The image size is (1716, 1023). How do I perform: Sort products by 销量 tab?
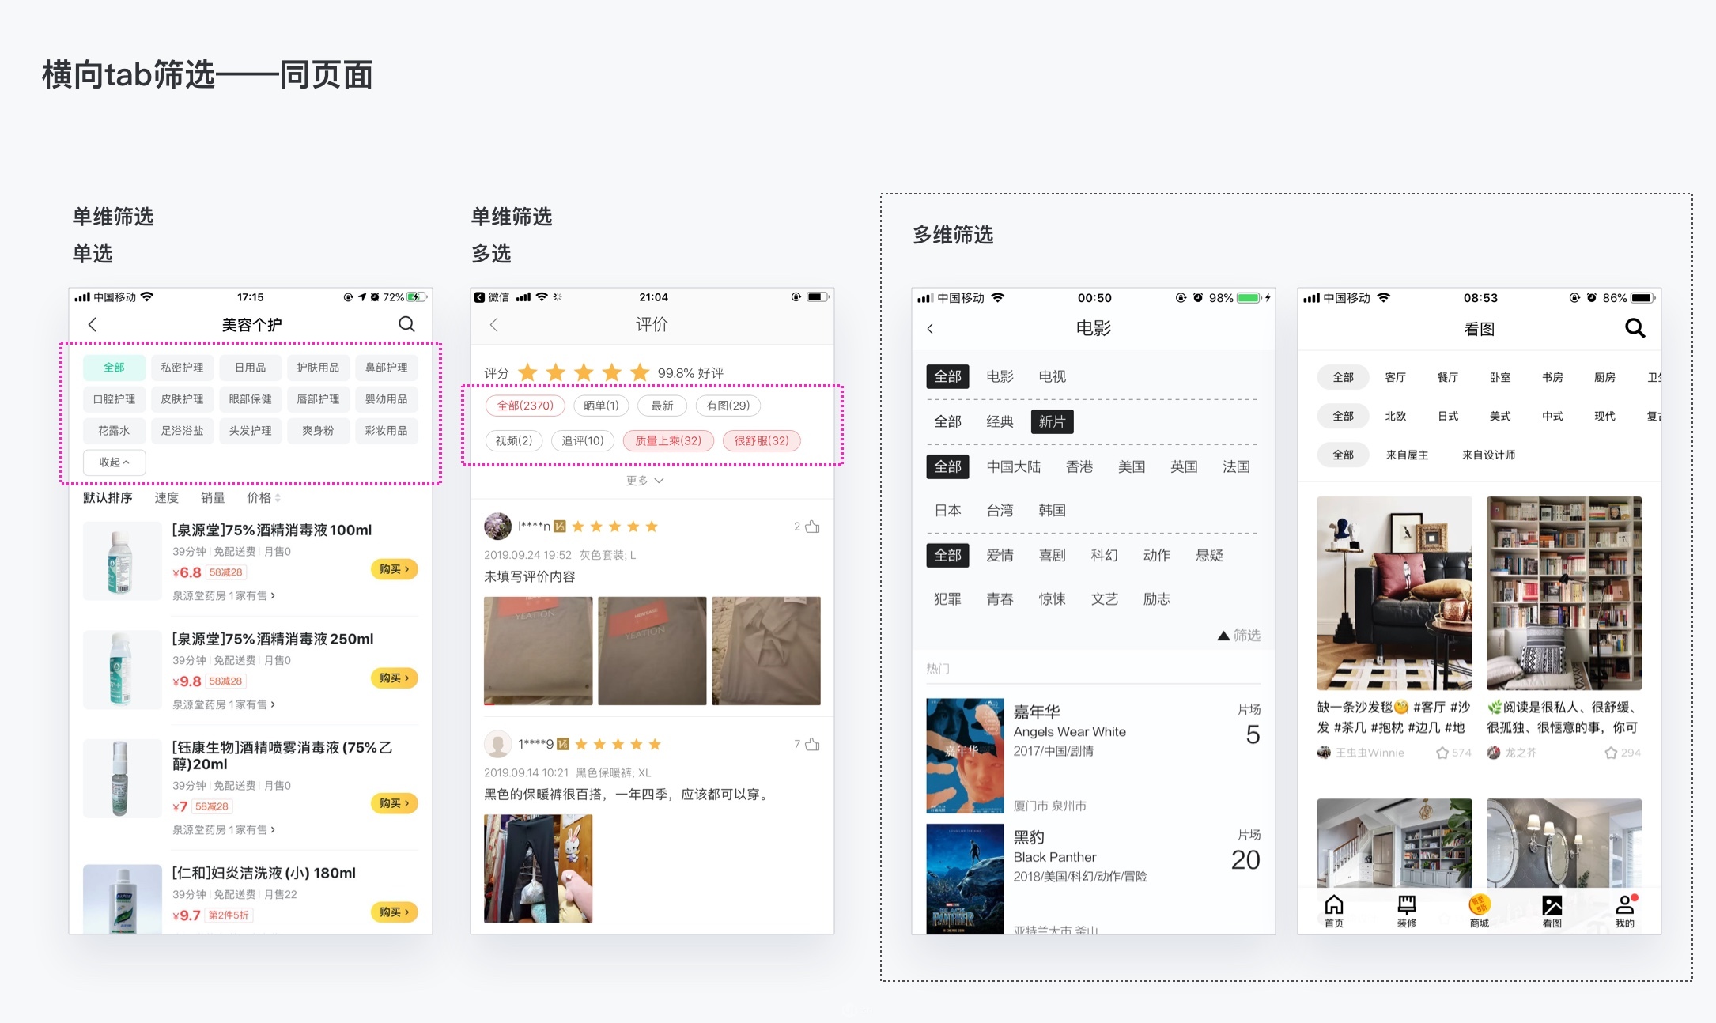213,497
